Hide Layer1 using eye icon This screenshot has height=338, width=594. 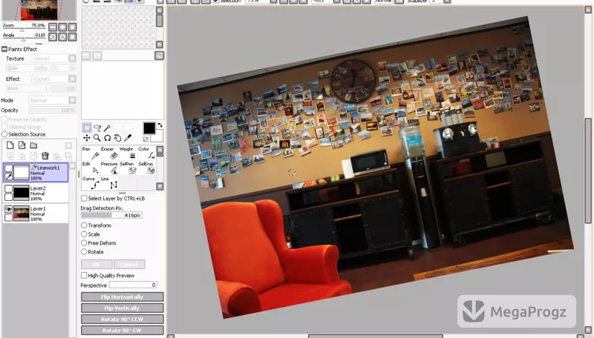8,209
